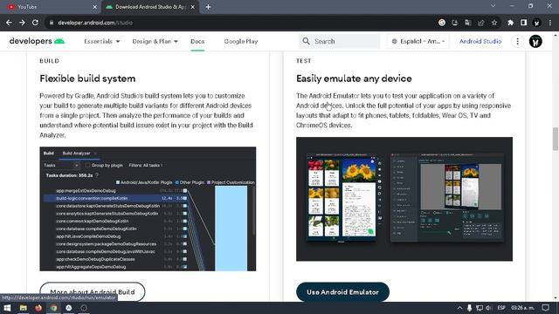Open the translate page icon

click(x=468, y=23)
